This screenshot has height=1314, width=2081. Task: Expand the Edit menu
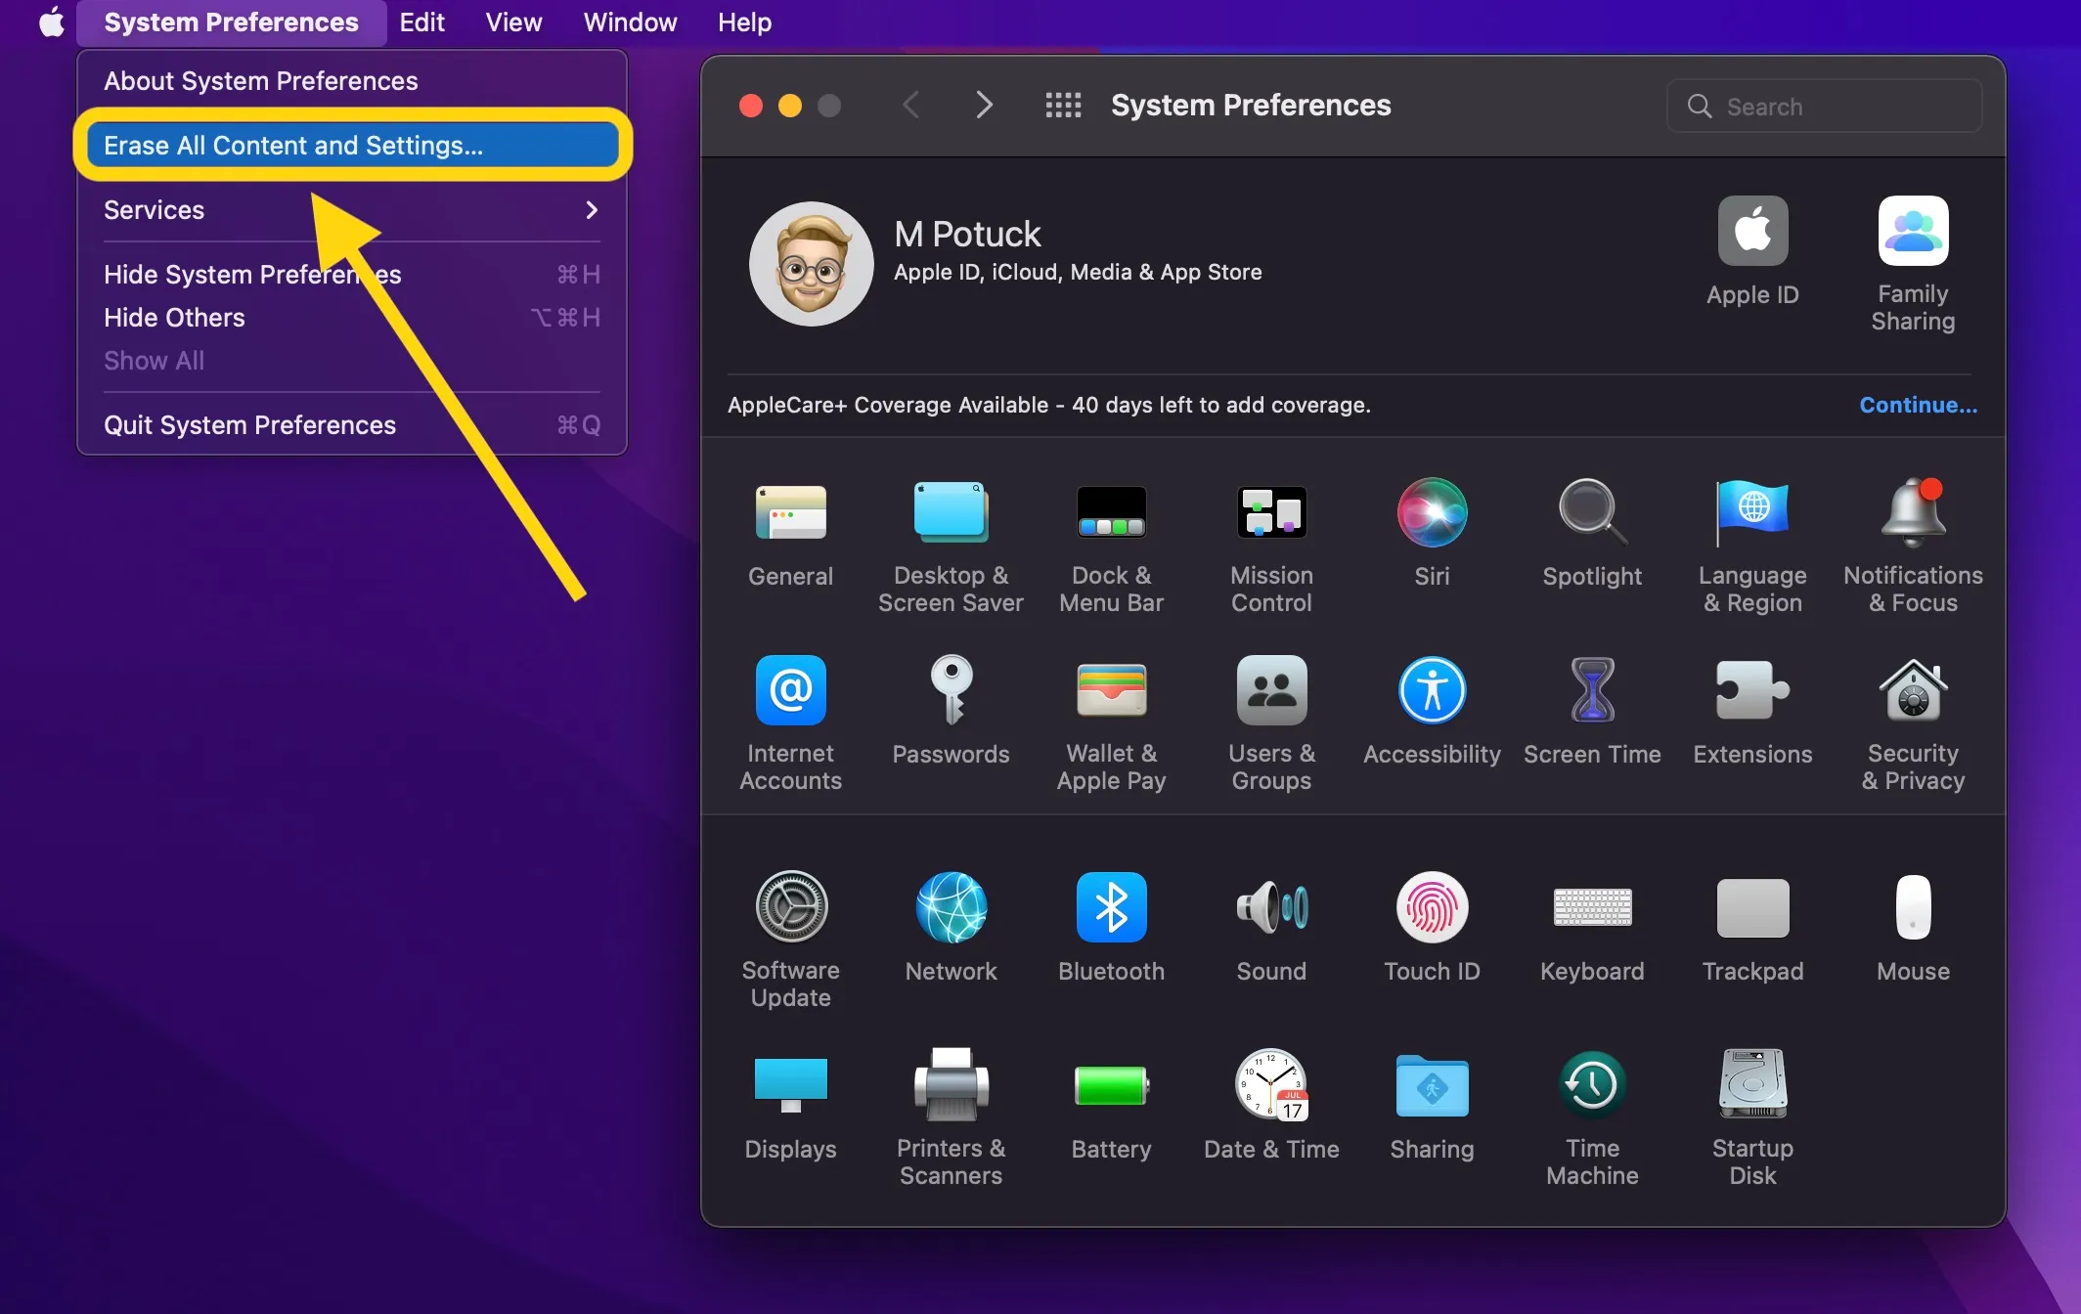(x=421, y=20)
